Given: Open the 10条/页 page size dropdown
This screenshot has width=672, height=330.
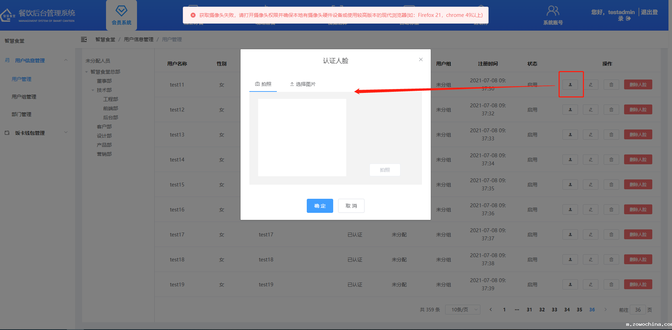Looking at the screenshot, I should click(463, 310).
